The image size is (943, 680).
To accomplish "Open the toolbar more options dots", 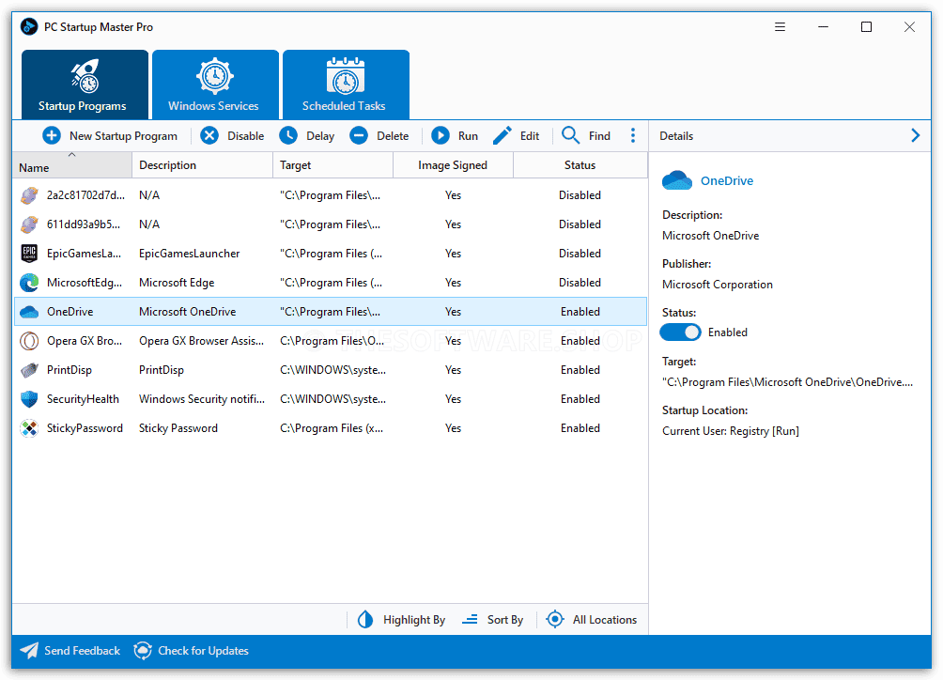I will click(633, 136).
